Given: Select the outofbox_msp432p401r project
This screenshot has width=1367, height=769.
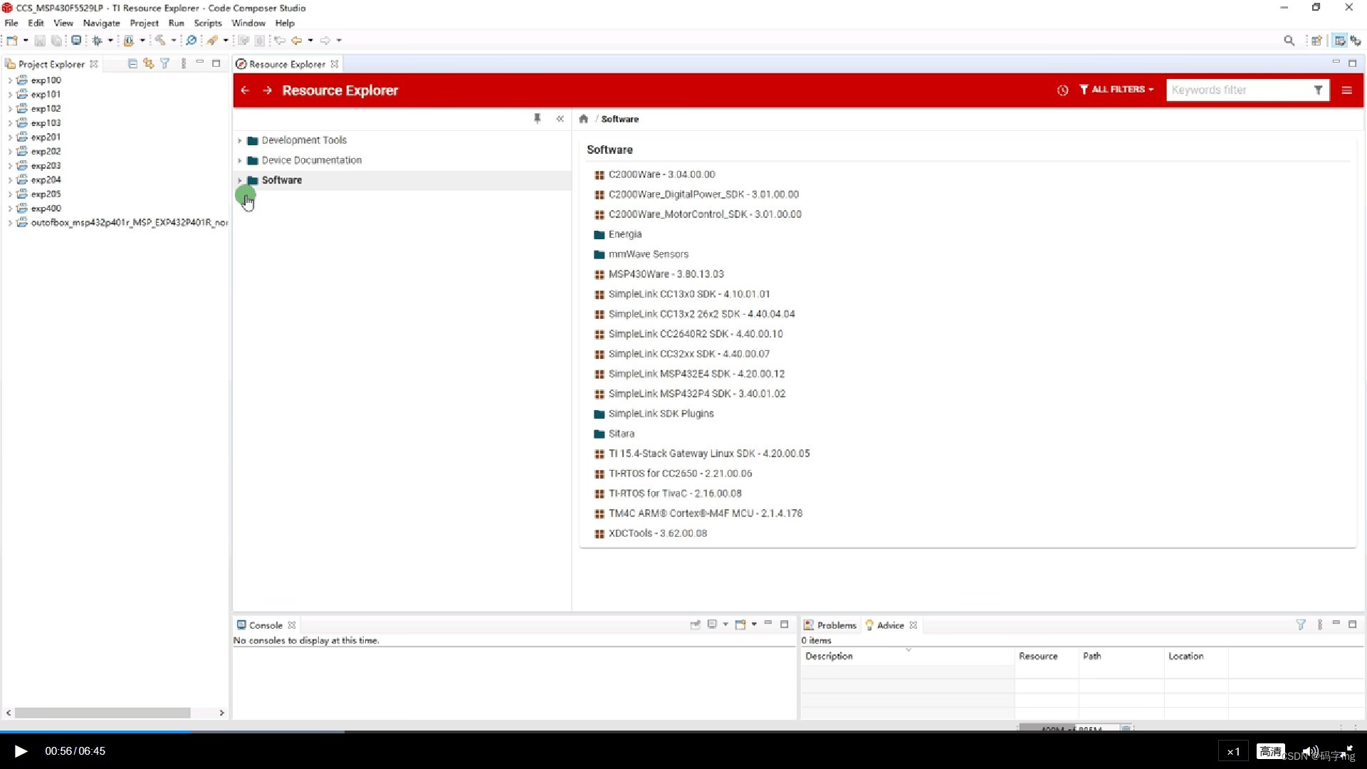Looking at the screenshot, I should 129,223.
